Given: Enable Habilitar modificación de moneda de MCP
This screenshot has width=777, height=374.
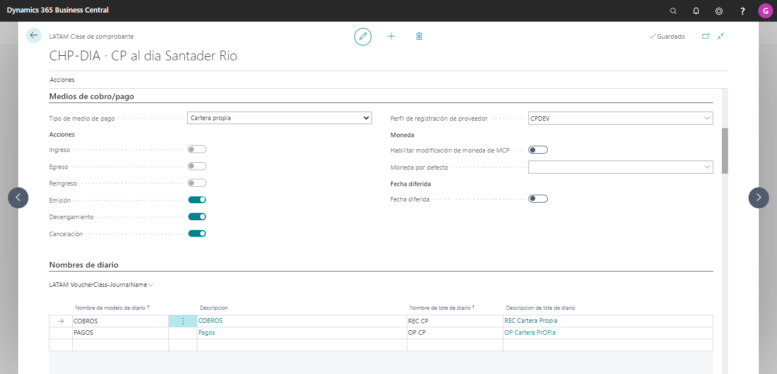Looking at the screenshot, I should pos(538,150).
